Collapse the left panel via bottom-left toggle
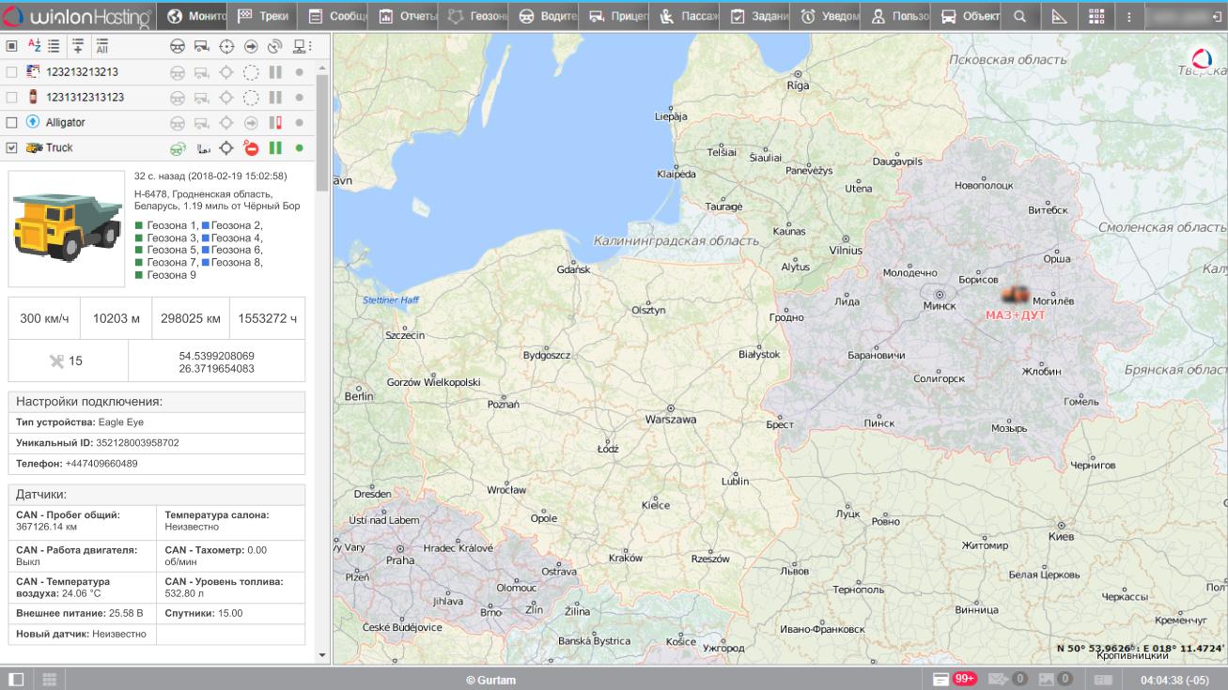1228x690 pixels. pos(16,679)
